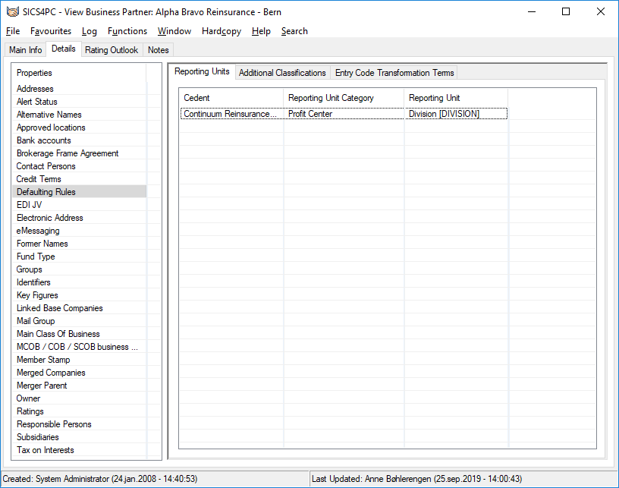Screen dimensions: 619x488
Task: Open the Notes tab
Action: tap(159, 50)
